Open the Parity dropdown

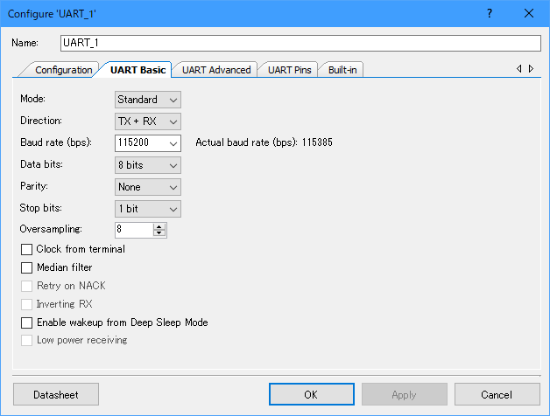[x=147, y=187]
